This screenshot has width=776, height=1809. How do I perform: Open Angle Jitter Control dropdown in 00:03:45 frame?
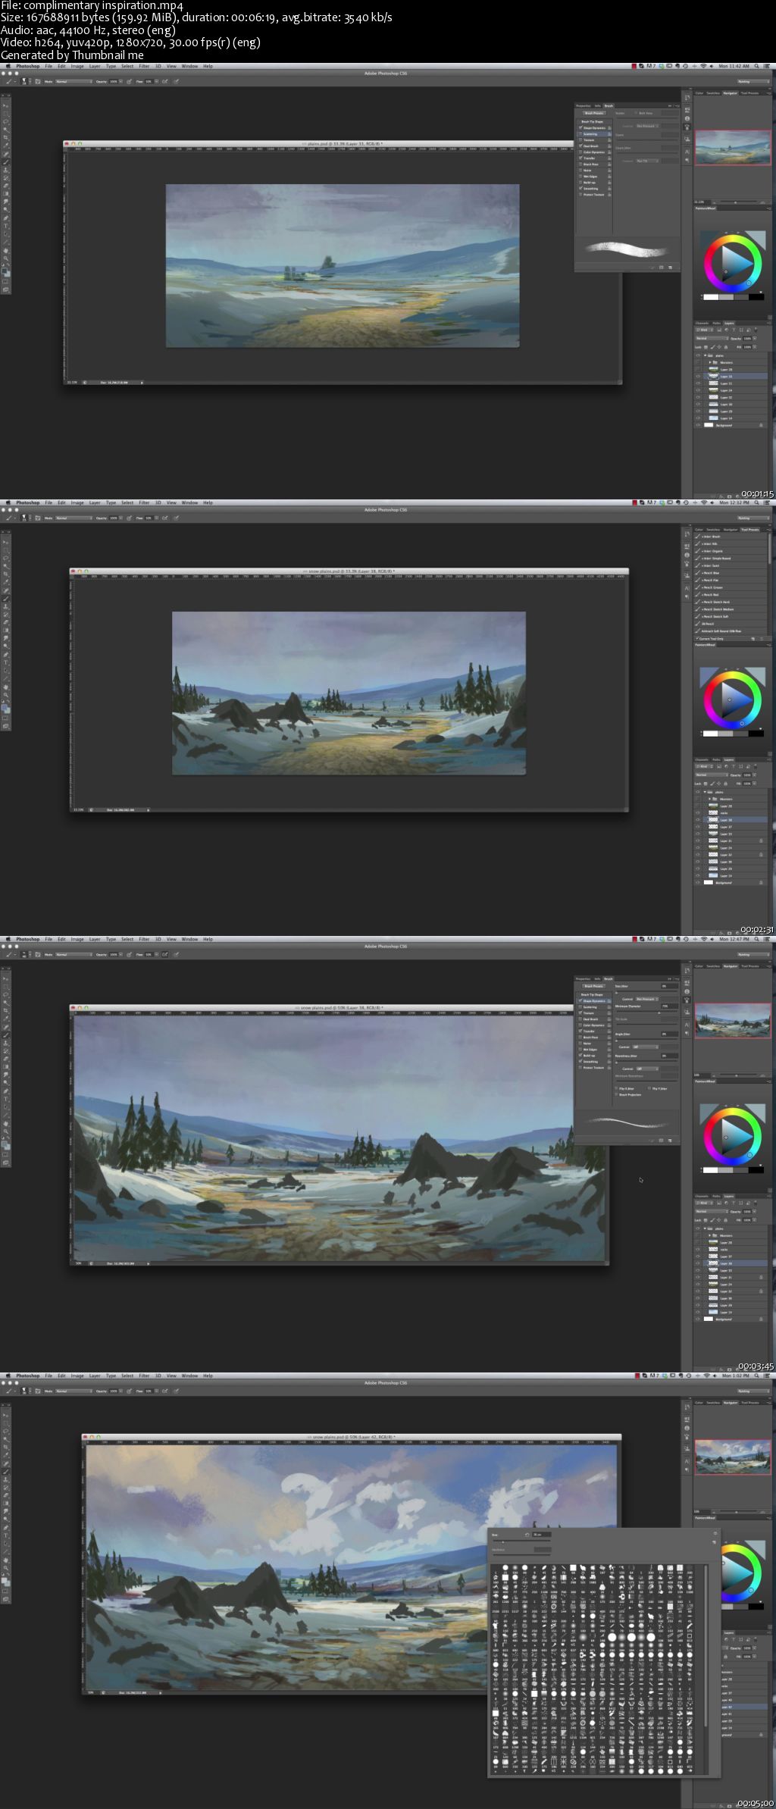click(x=645, y=1047)
